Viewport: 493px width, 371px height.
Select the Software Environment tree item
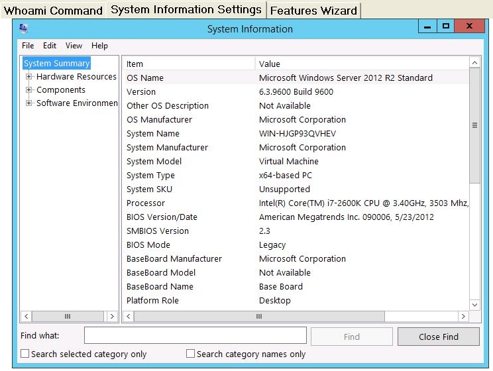point(77,103)
